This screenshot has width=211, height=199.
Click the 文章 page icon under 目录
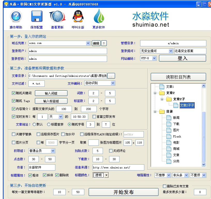[169, 155]
